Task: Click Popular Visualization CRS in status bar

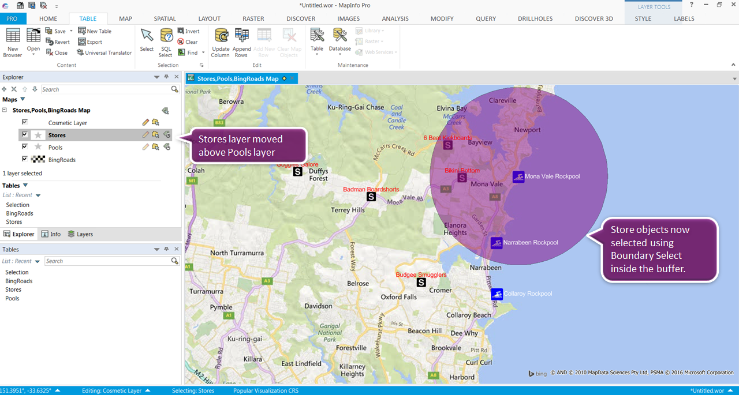Action: (x=266, y=390)
